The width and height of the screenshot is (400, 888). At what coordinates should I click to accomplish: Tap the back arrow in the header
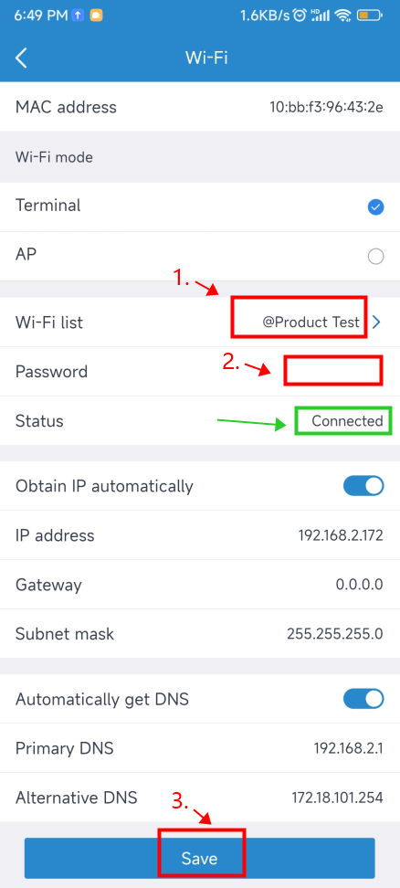pos(22,58)
